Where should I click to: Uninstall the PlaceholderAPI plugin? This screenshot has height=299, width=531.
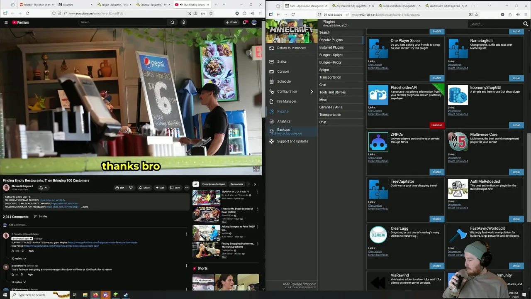coord(437,125)
